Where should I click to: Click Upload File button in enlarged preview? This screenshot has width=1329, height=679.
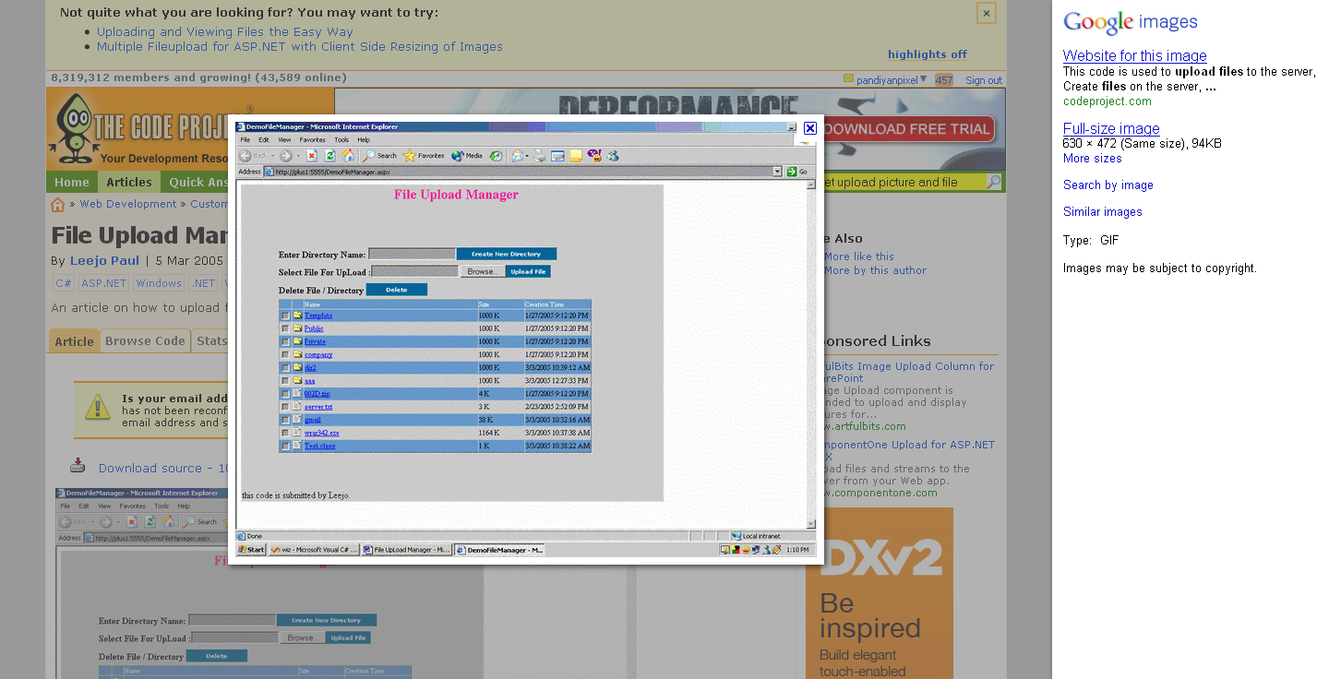tap(528, 271)
